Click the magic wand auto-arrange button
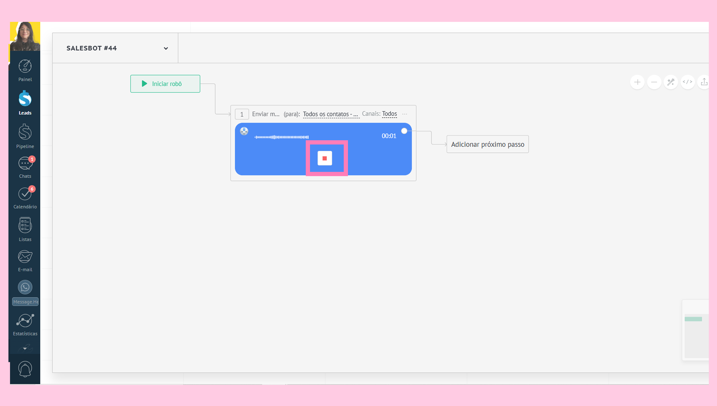 coord(671,82)
